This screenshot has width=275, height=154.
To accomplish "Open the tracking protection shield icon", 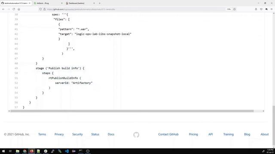I will (x=40, y=9).
